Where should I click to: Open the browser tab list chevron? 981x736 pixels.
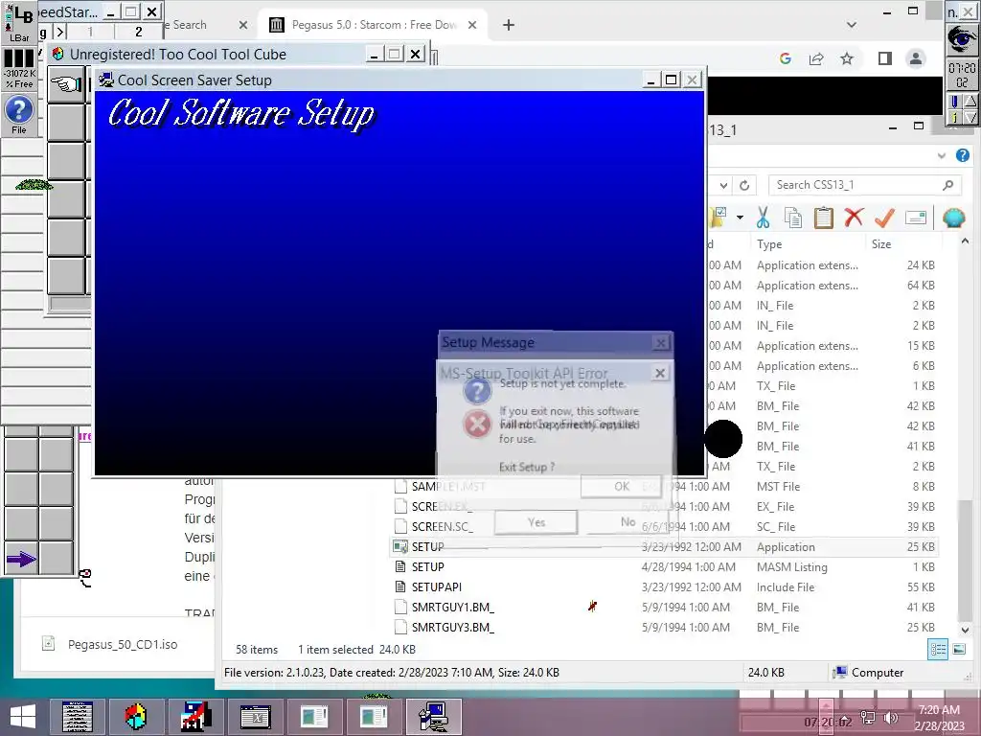852,25
